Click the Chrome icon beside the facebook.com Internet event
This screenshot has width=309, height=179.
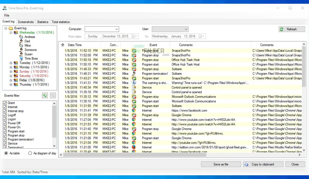click(x=134, y=111)
